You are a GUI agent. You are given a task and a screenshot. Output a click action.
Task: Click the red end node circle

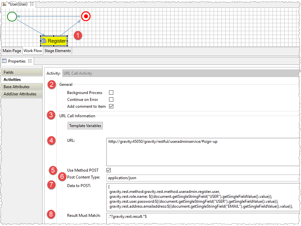86,16
